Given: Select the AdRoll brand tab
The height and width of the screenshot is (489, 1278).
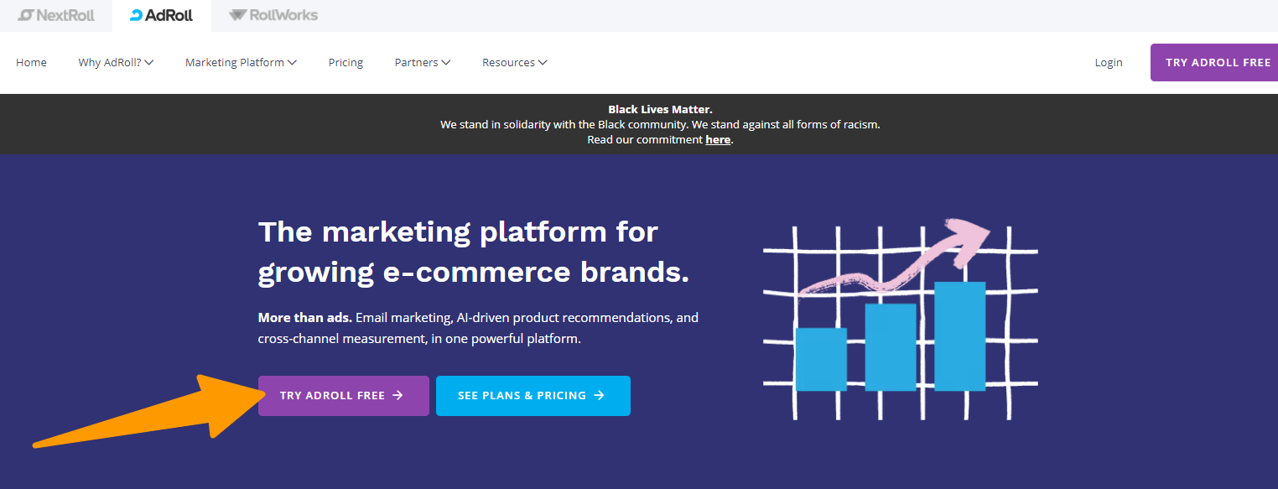Looking at the screenshot, I should click(162, 15).
